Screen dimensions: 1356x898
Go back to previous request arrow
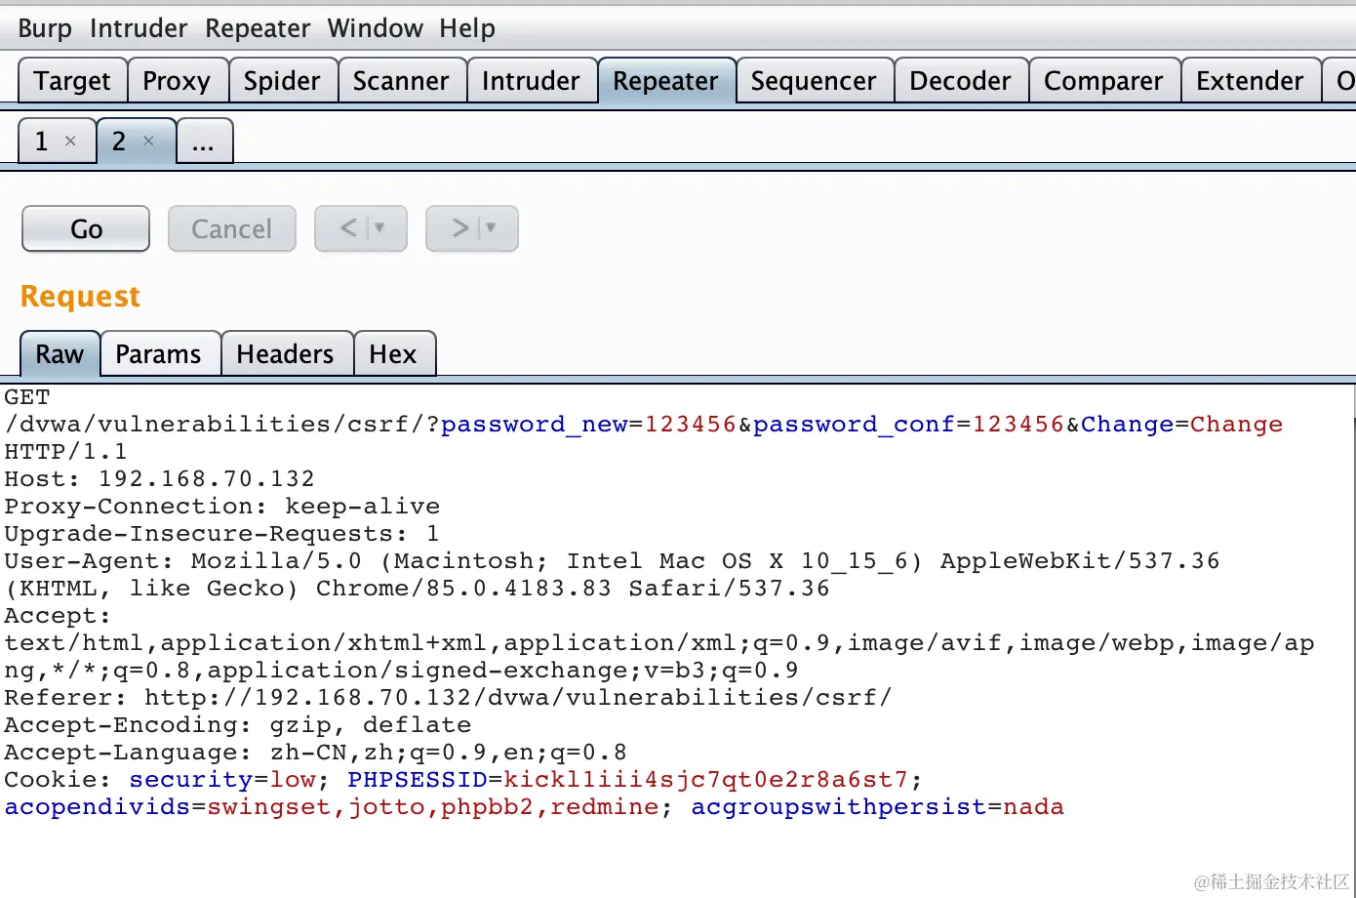click(347, 227)
